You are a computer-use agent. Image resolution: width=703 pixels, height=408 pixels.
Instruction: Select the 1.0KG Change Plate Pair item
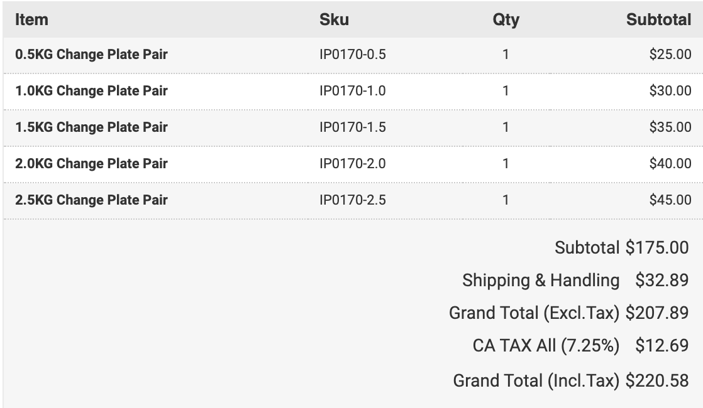pyautogui.click(x=91, y=91)
